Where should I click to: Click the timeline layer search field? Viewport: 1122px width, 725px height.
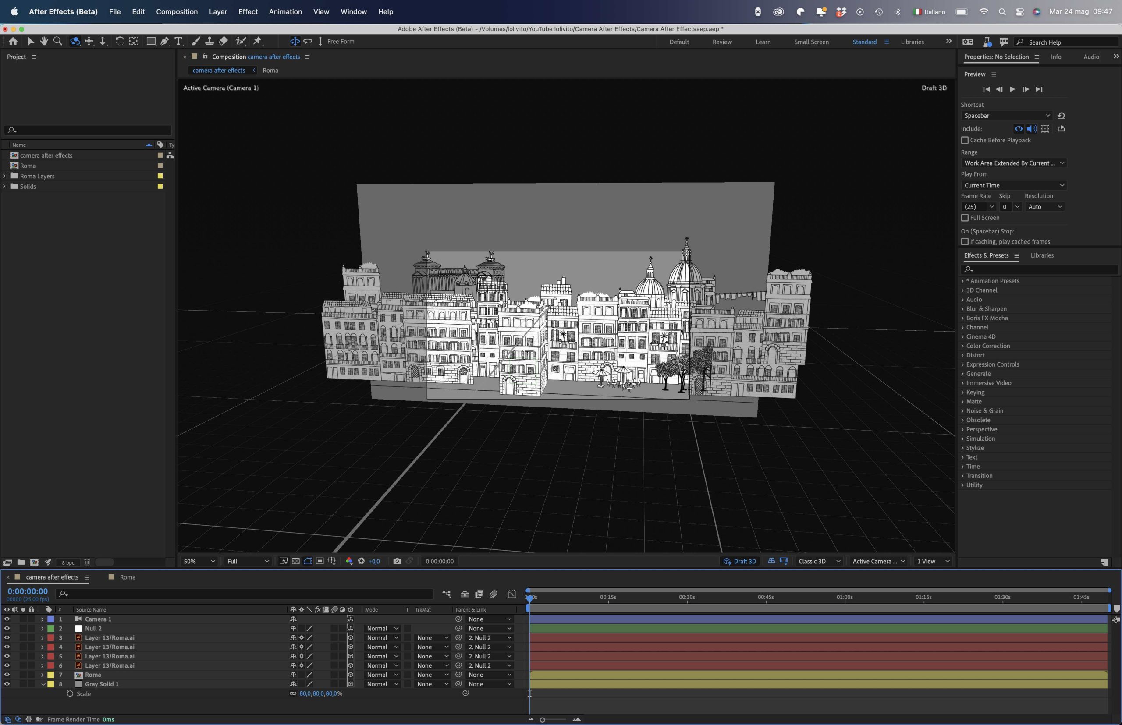[245, 594]
